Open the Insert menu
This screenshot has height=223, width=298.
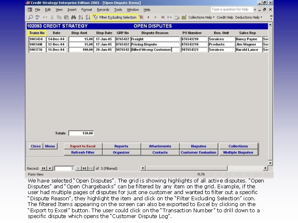coord(72,9)
